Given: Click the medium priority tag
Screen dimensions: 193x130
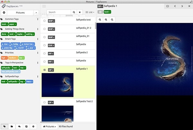Looking at the screenshot, I should 13,58.
